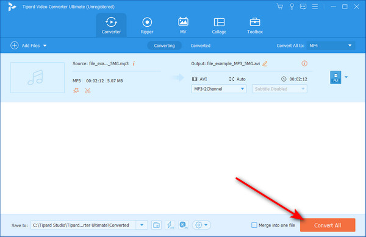Open the shopping cart purchase icon

tap(279, 7)
